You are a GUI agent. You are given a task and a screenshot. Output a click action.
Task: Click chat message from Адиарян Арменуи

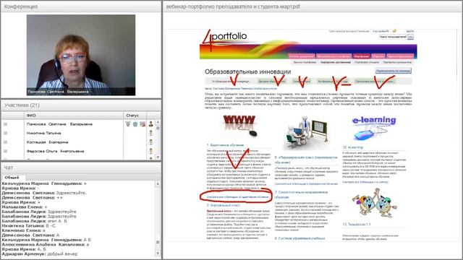pos(40,253)
